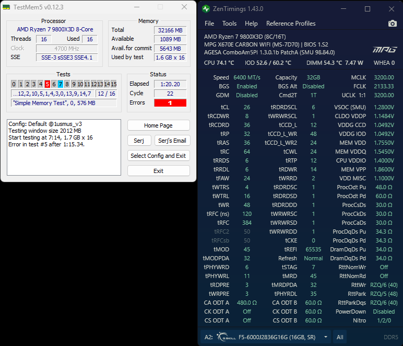
Task: Click the tCL value 26
Action: pyautogui.click(x=247, y=107)
